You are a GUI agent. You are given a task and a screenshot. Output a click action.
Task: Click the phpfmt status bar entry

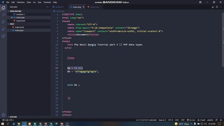tap(210, 120)
